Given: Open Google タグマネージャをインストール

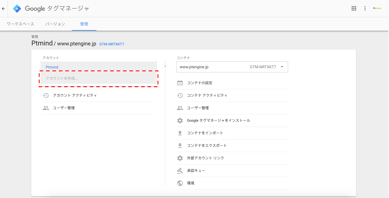Looking at the screenshot, I should [218, 121].
